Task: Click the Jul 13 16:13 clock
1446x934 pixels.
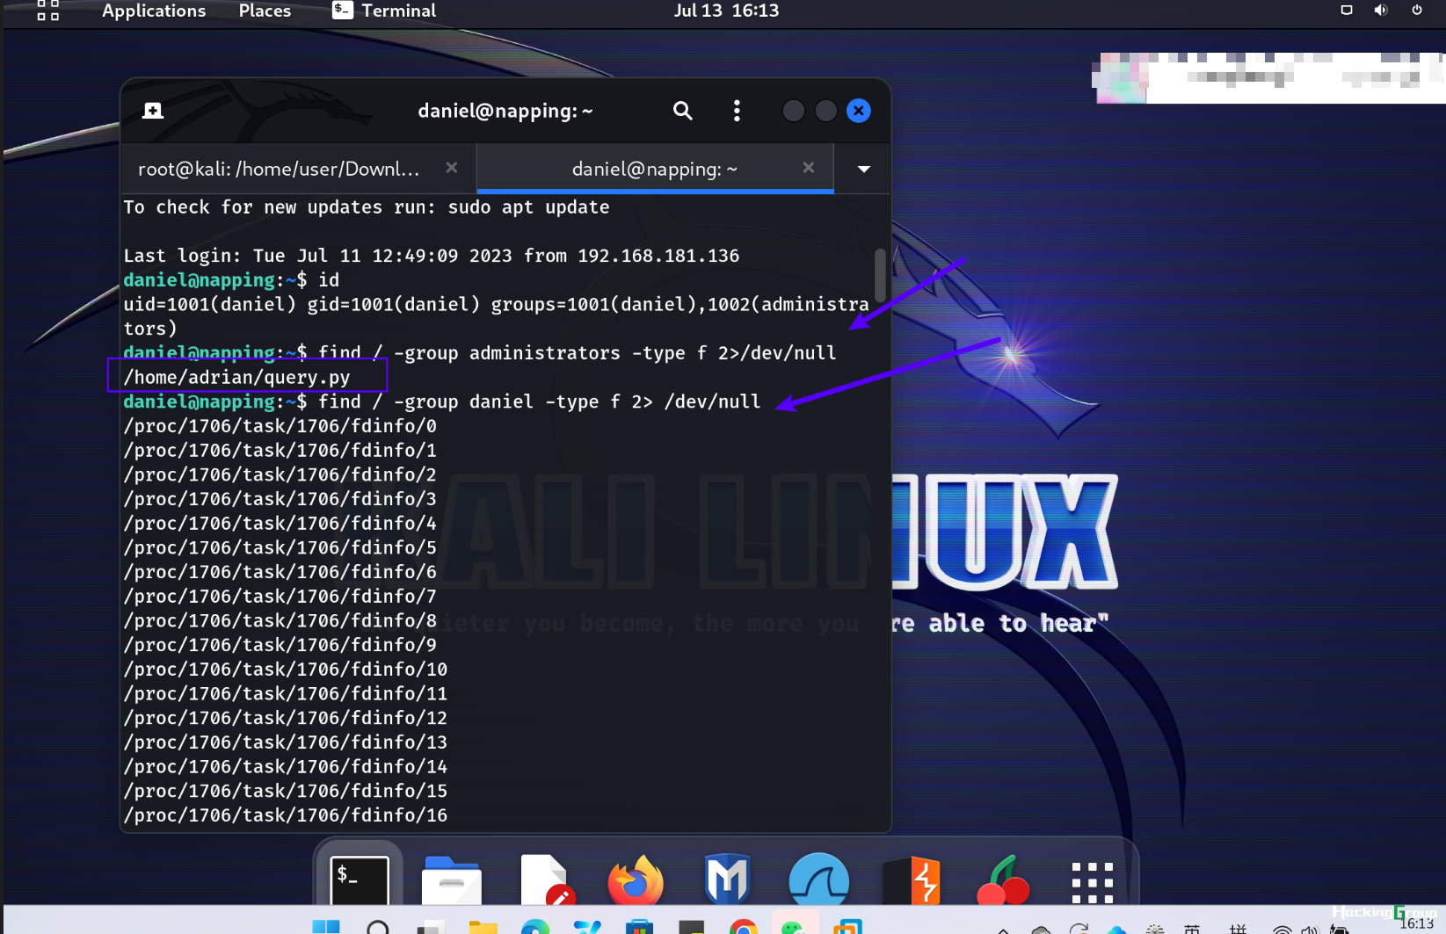Action: pyautogui.click(x=726, y=11)
